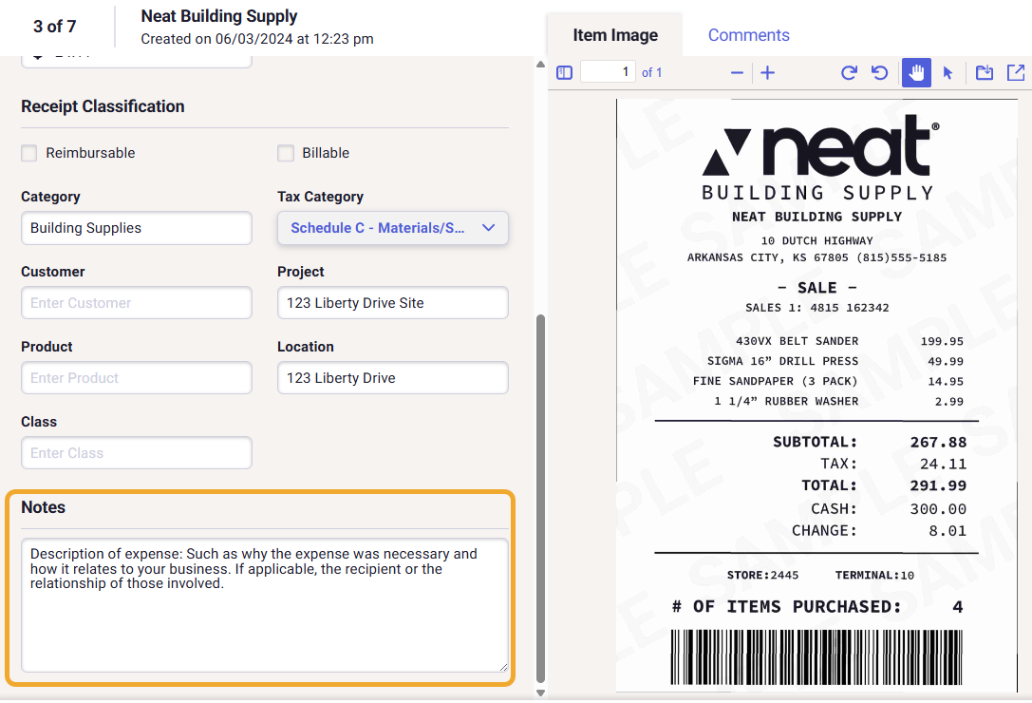1032x703 pixels.
Task: Click the form's vertical scrollbar thumb
Action: tap(541, 494)
